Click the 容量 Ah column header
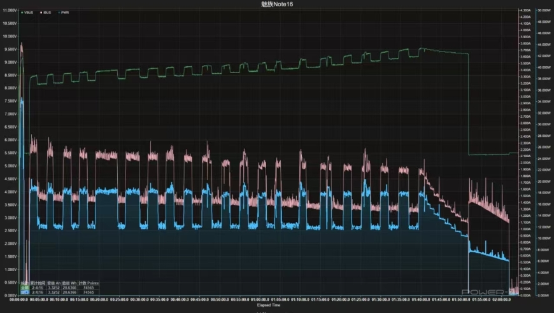The width and height of the screenshot is (554, 313). 53,282
